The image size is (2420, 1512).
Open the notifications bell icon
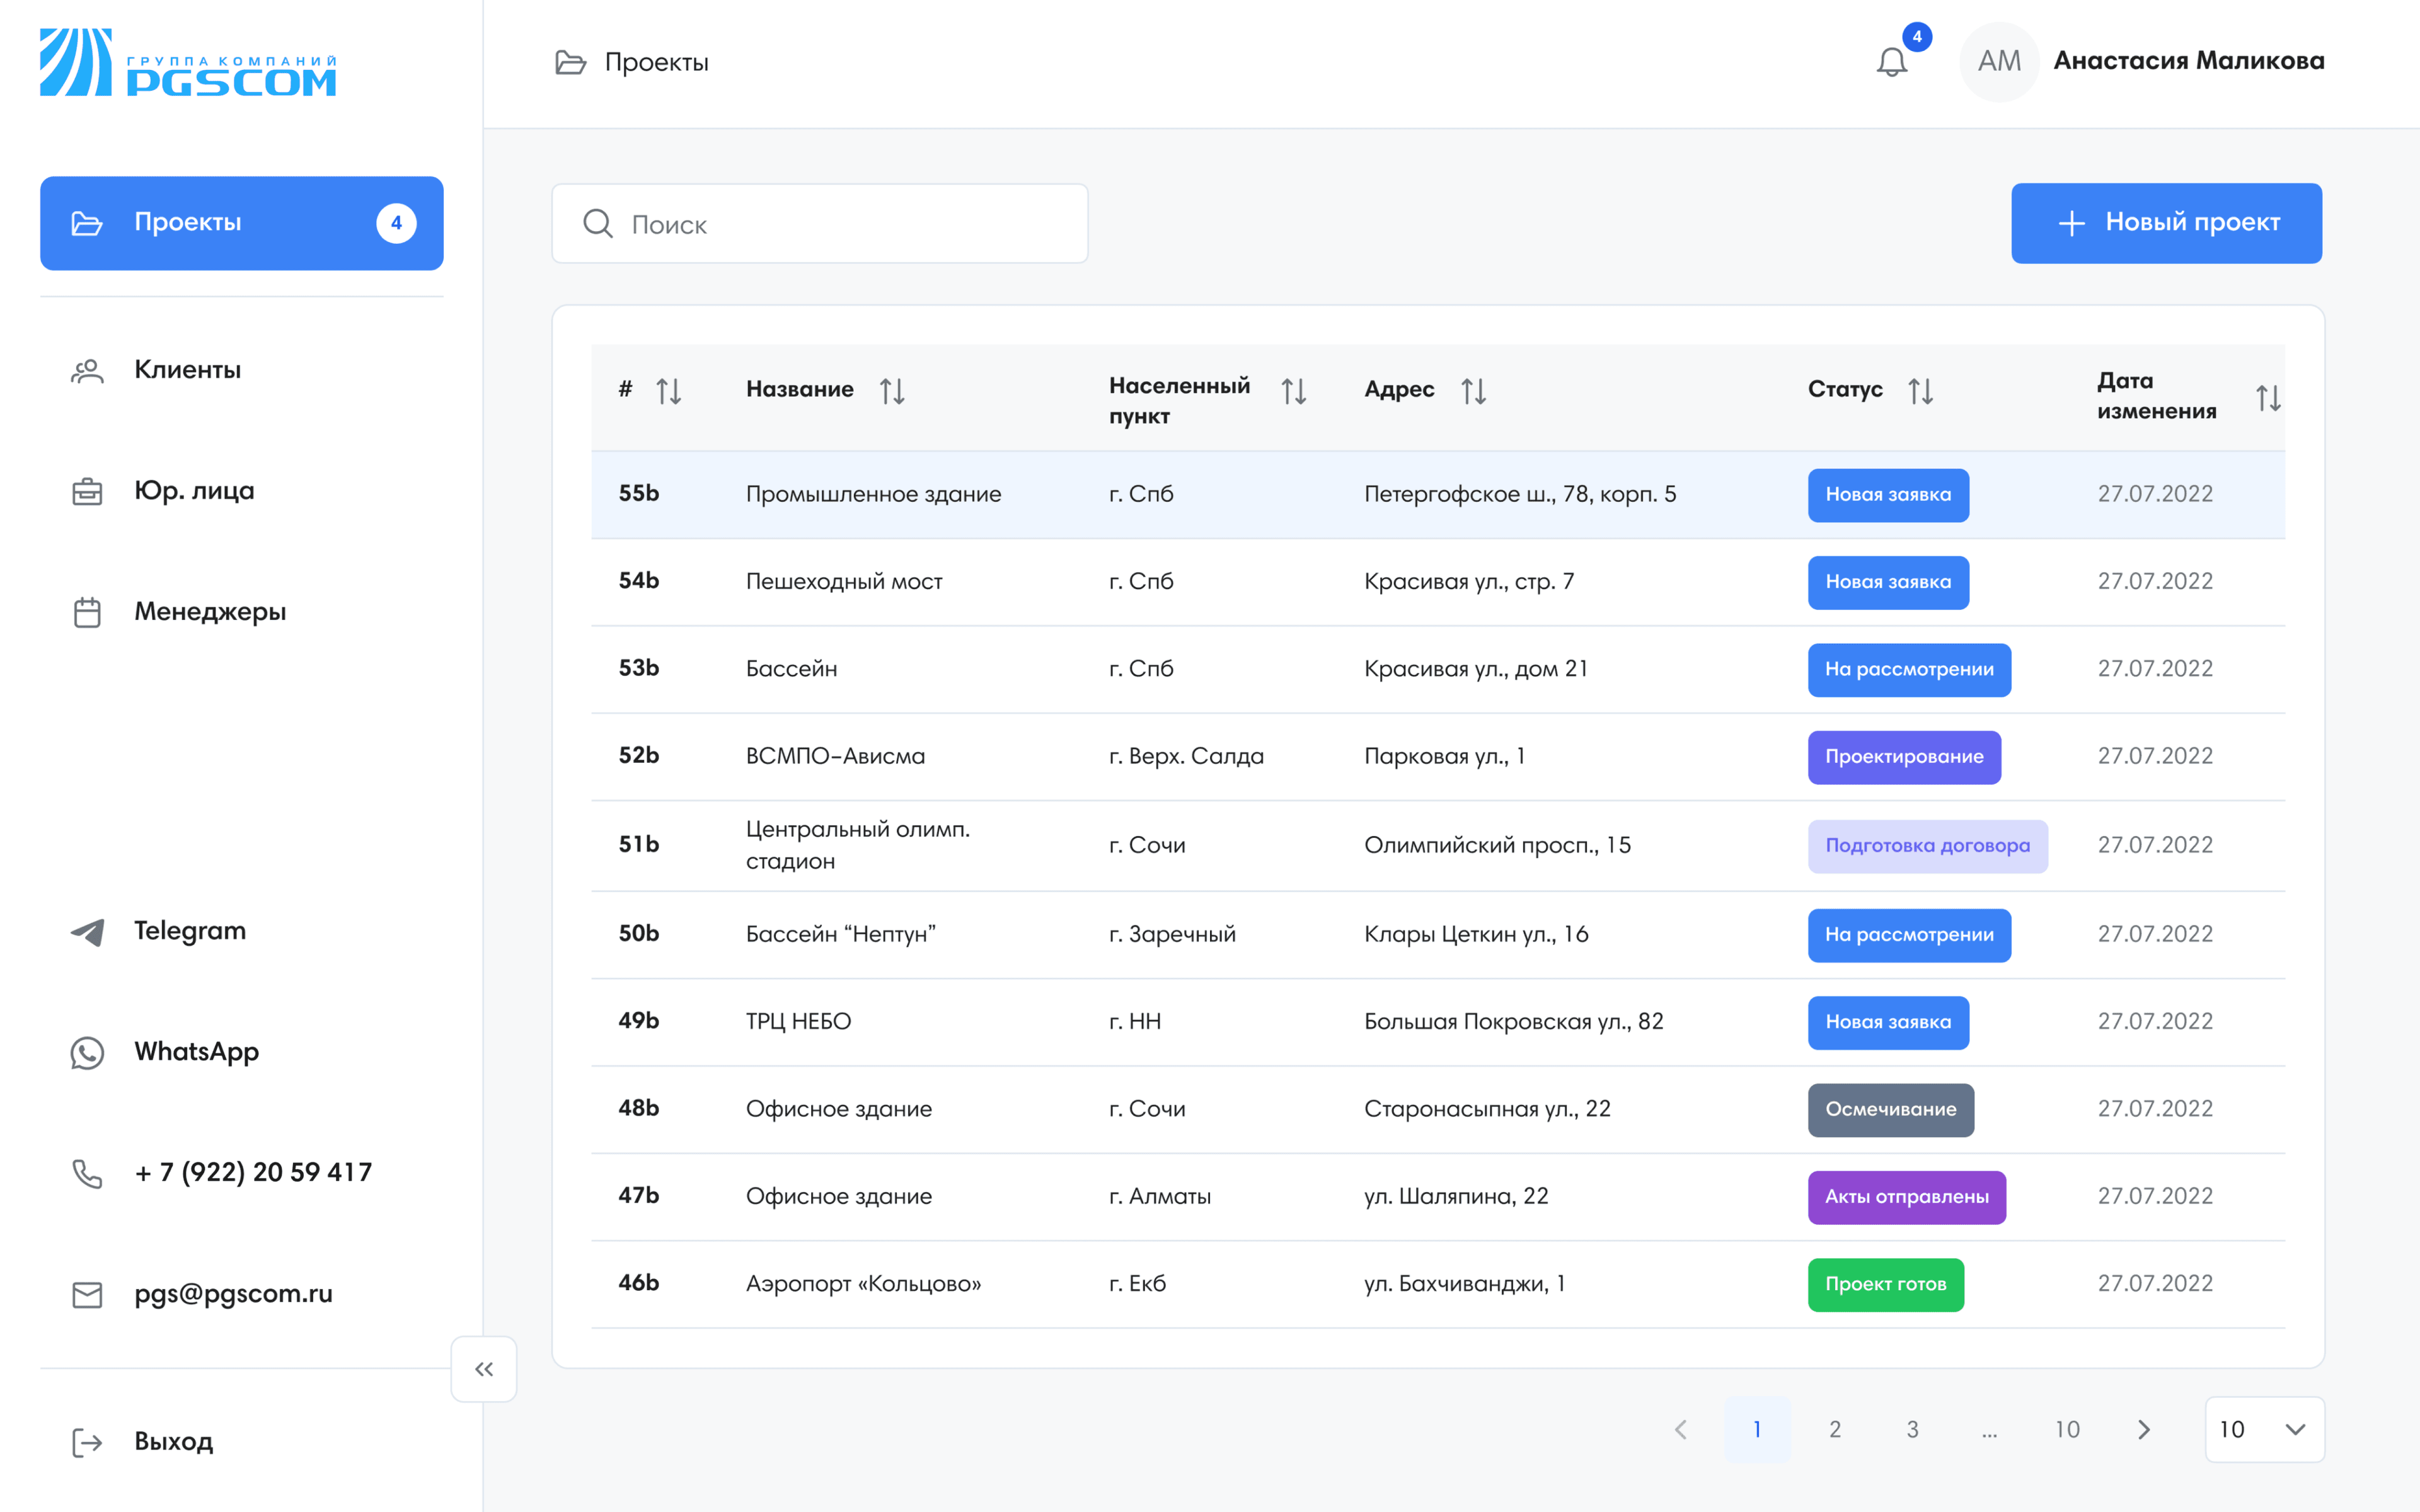coord(1891,62)
